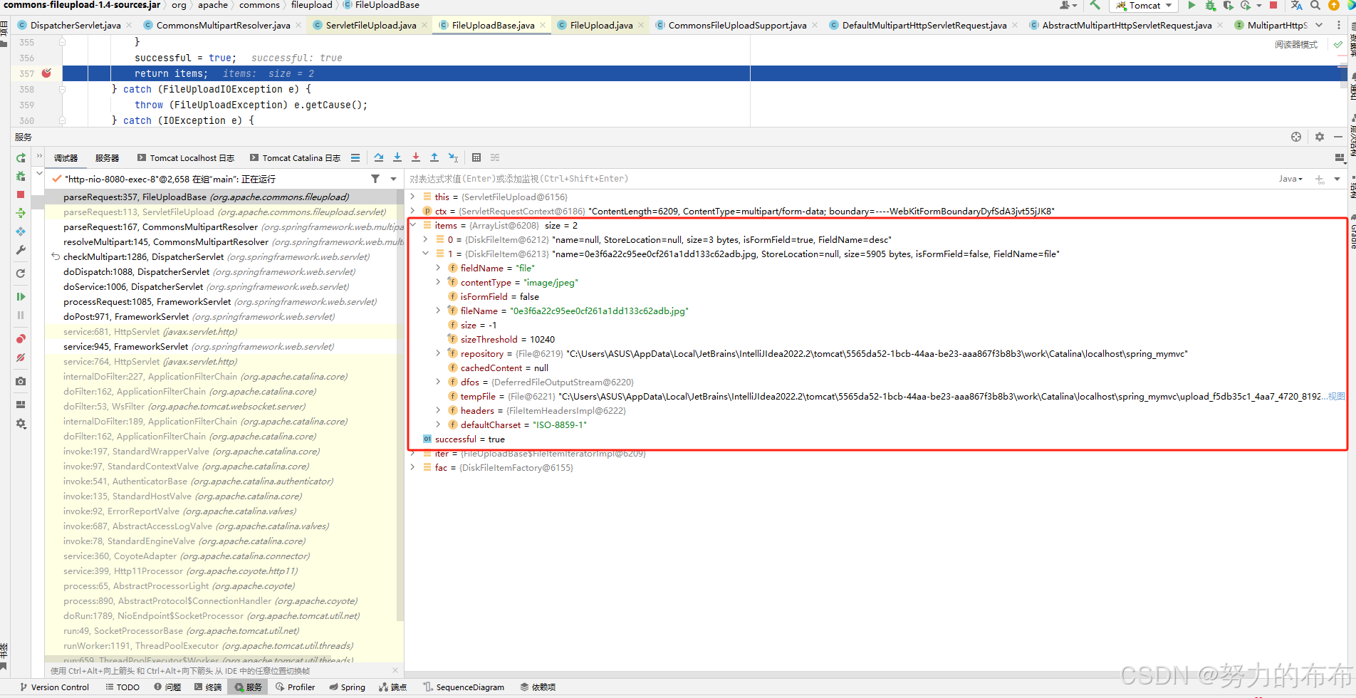Click the Evaluate Expression calculator icon
Viewport: 1356px width, 698px height.
[x=476, y=157]
